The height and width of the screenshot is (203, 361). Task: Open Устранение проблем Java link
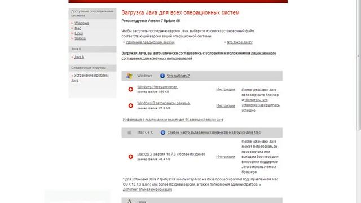90,78
